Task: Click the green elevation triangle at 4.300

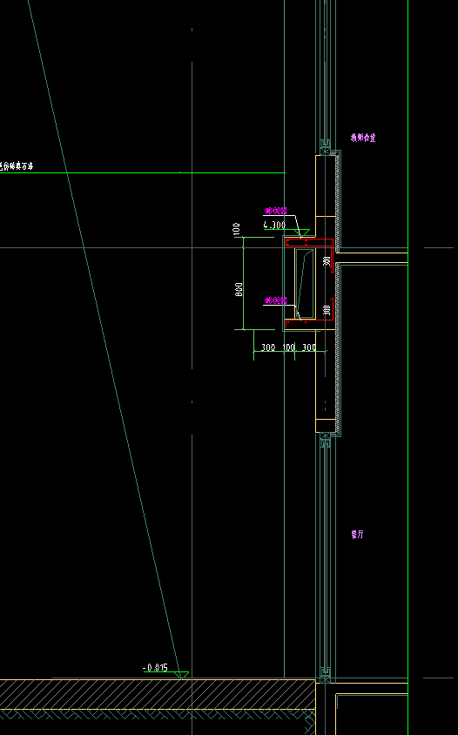Action: [x=301, y=233]
